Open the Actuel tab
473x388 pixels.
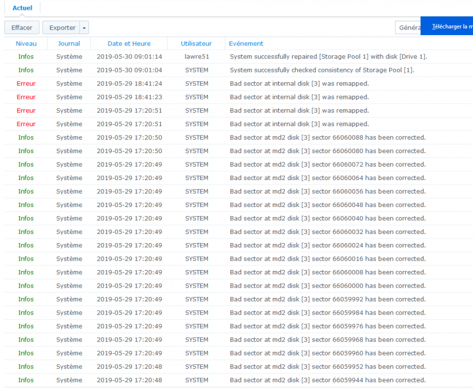pyautogui.click(x=22, y=8)
